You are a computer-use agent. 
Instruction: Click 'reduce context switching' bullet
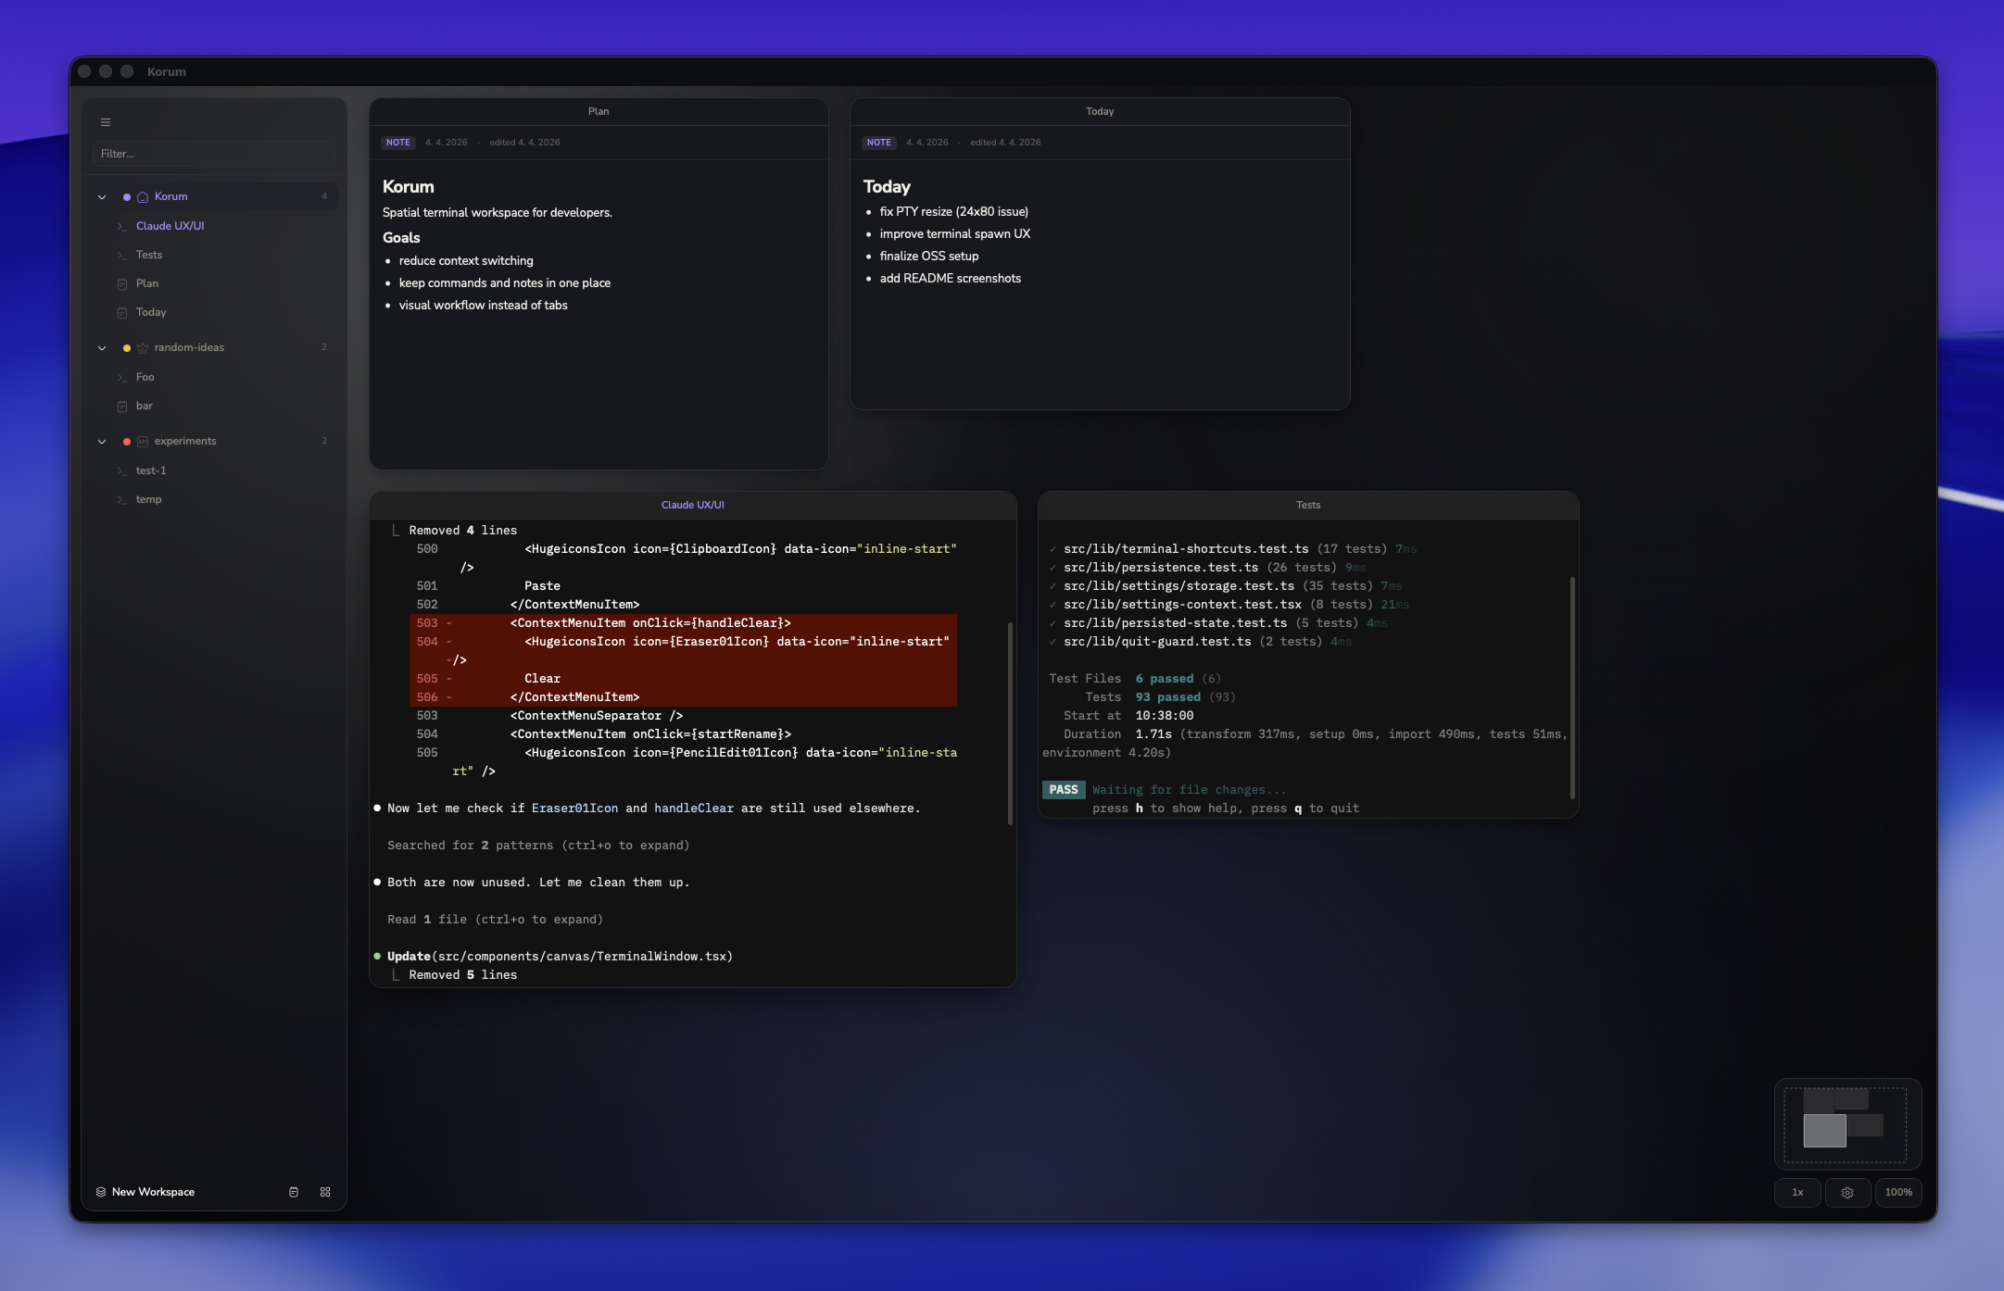point(466,261)
